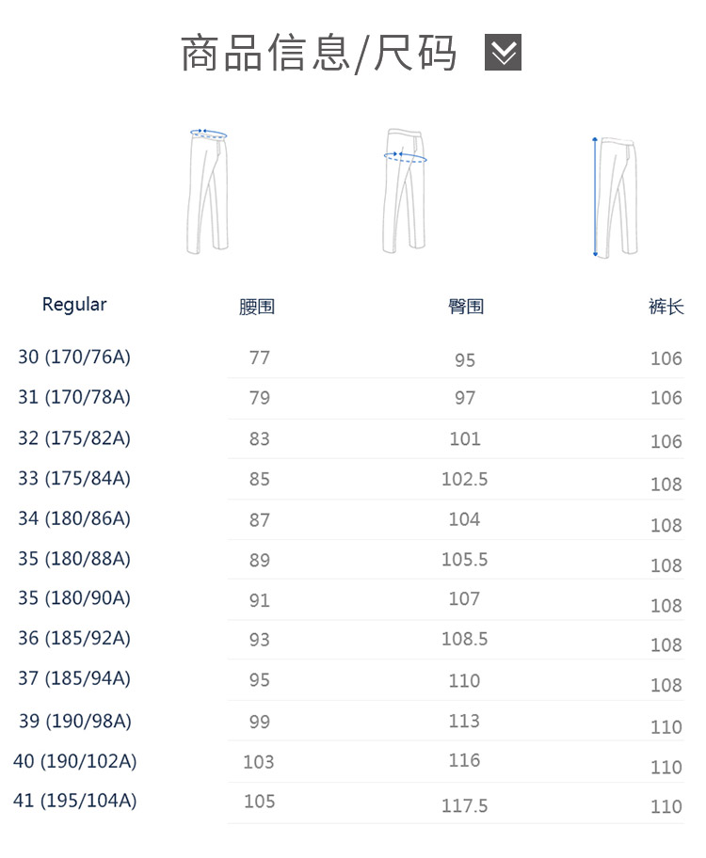This screenshot has width=706, height=858.
Task: Click the 臀围 column header
Action: point(465,307)
